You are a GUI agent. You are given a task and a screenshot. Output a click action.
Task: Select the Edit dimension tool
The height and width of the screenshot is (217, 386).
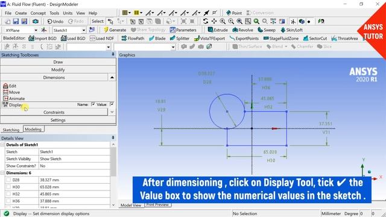10,86
